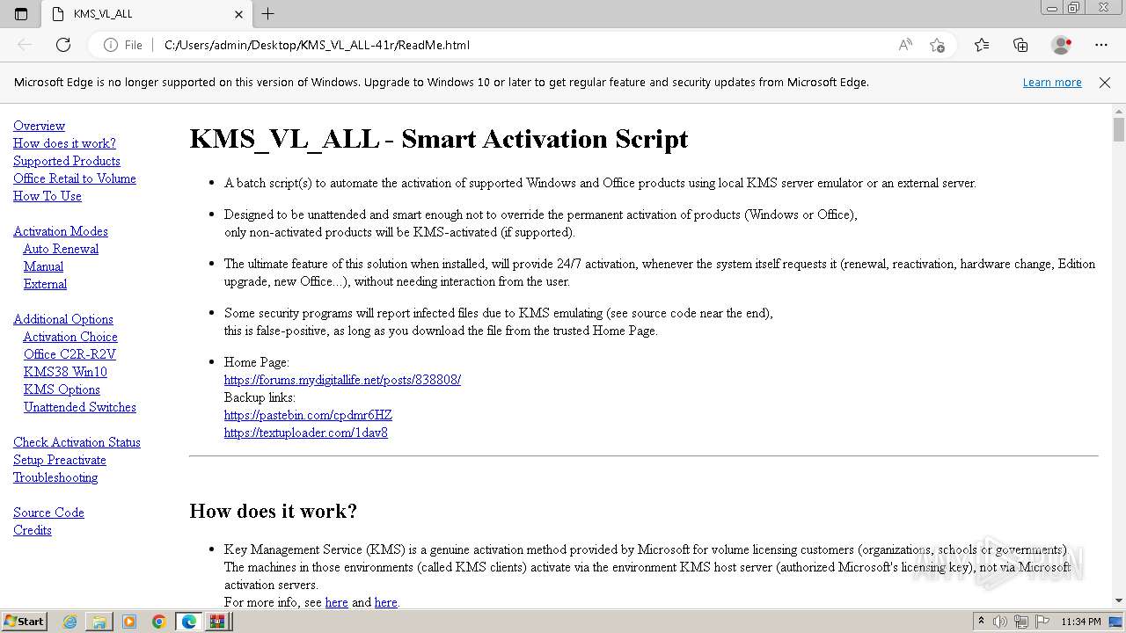
Task: Switch to Edge taskbar window
Action: click(189, 622)
